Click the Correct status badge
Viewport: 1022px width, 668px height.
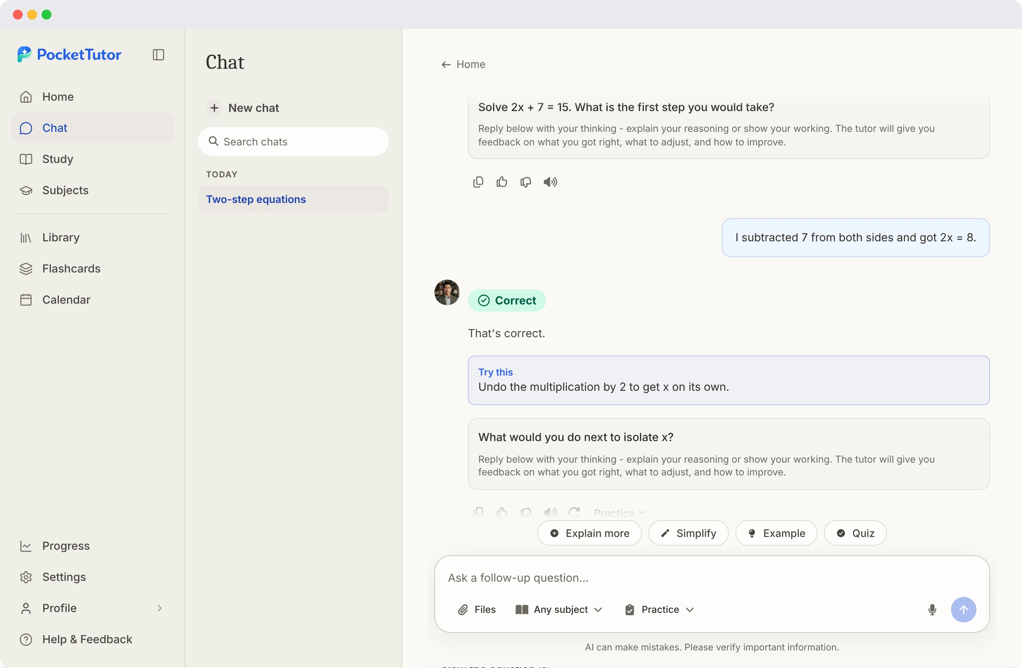[507, 300]
